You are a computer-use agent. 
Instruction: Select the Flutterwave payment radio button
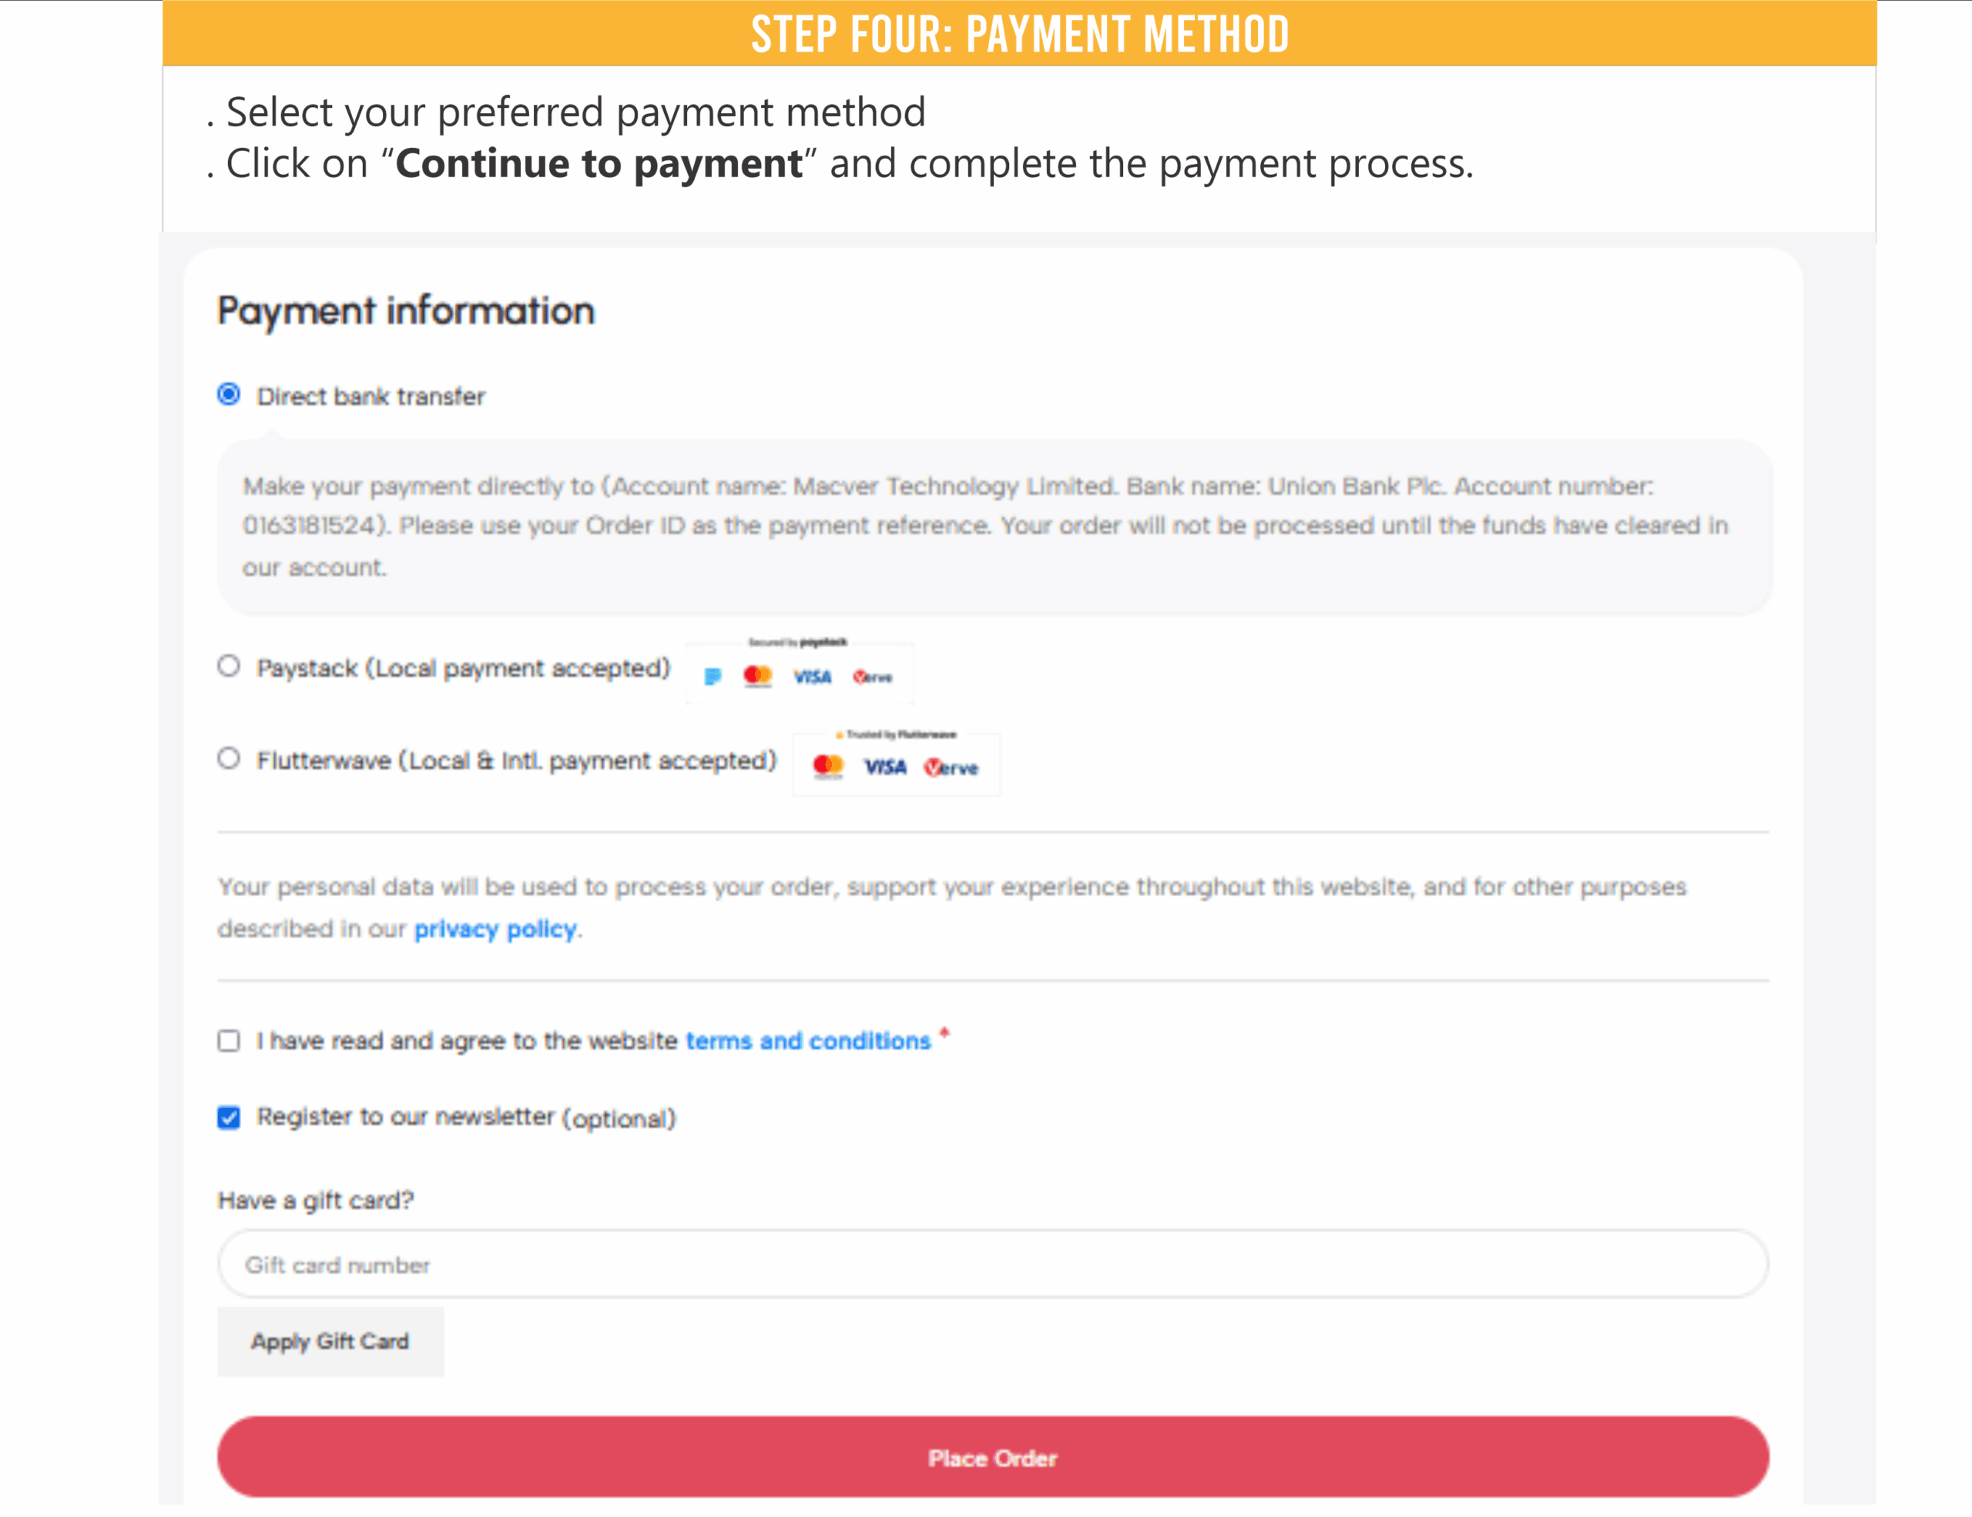[x=230, y=758]
